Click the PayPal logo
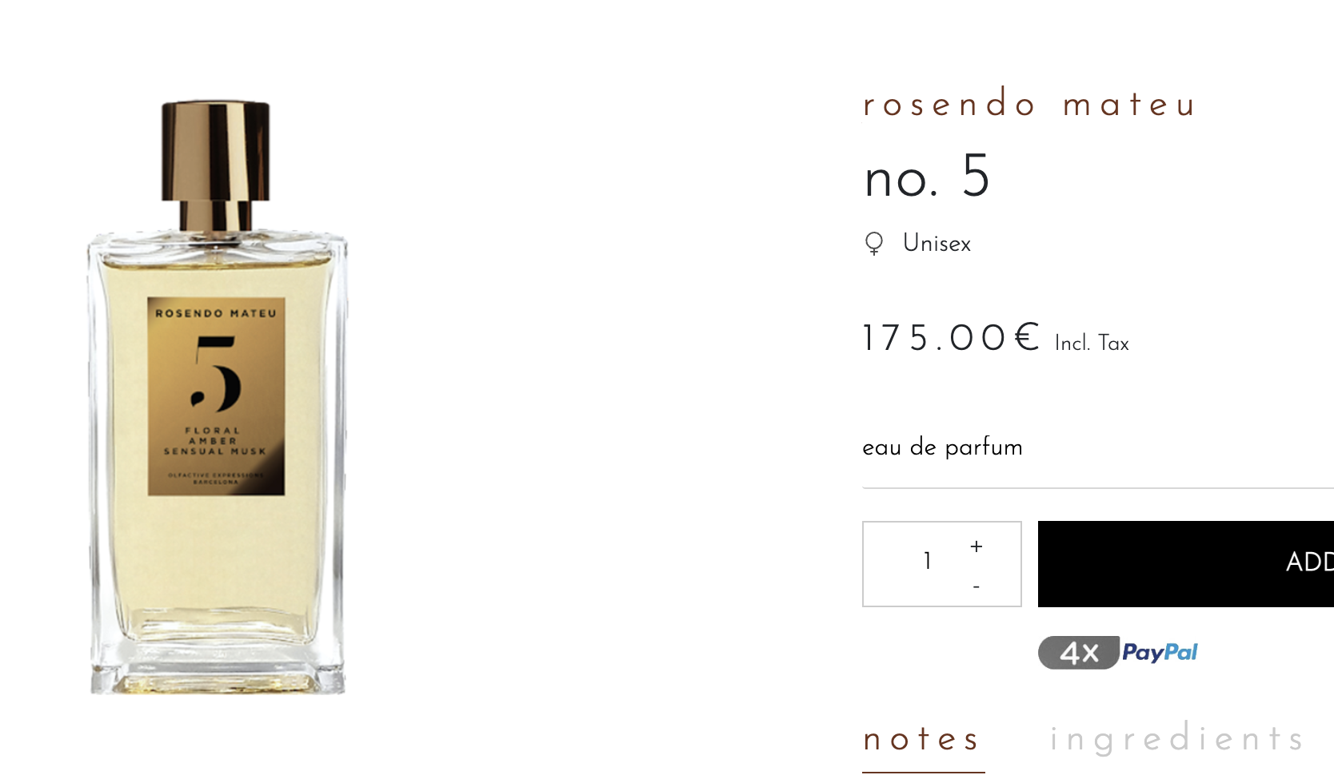The height and width of the screenshot is (775, 1334). coord(1160,653)
